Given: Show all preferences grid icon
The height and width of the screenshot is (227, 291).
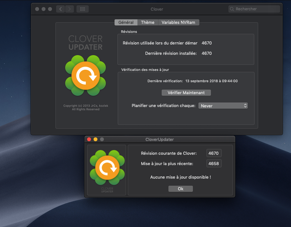Looking at the screenshot, I should (83, 9).
